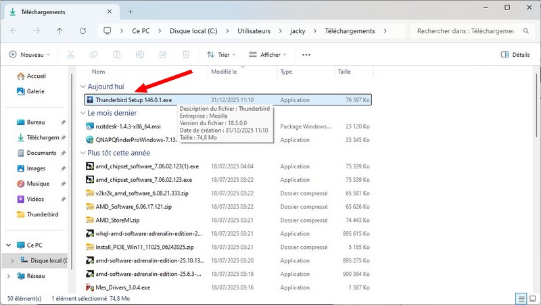
Task: Click the Refresh button in navigation bar
Action: tap(83, 31)
